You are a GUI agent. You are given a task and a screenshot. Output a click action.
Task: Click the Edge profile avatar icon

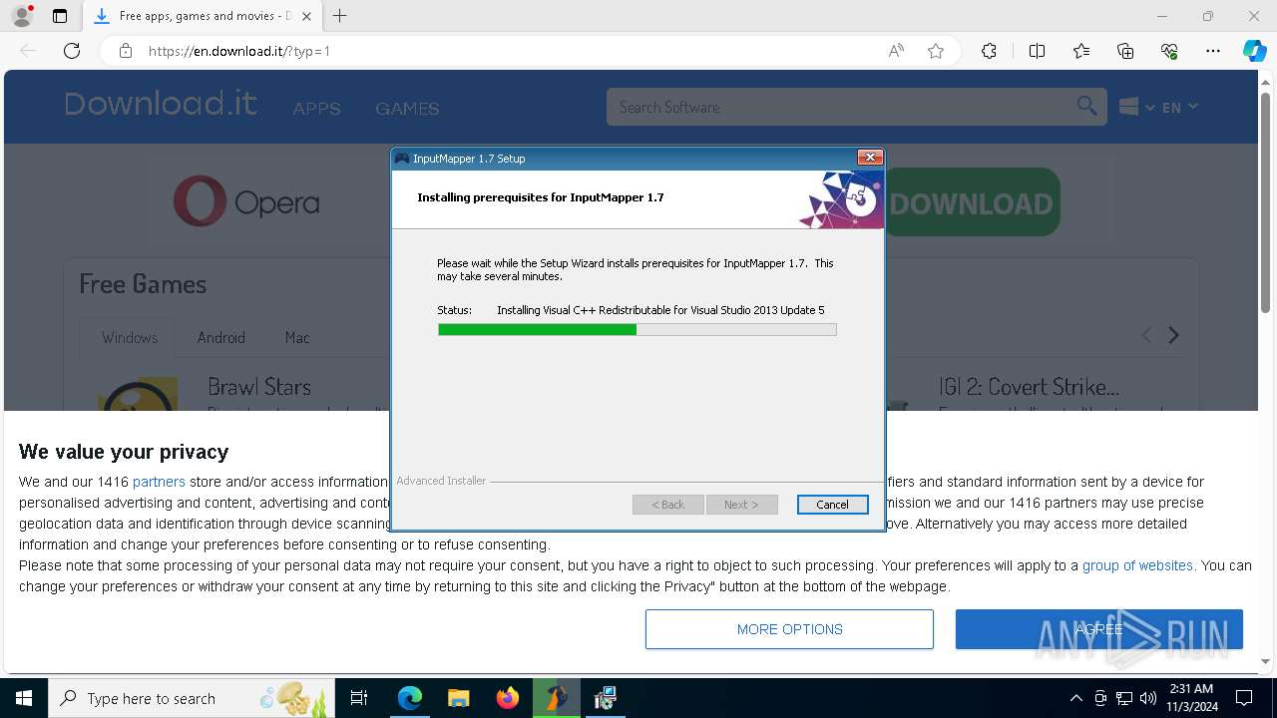[x=21, y=16]
